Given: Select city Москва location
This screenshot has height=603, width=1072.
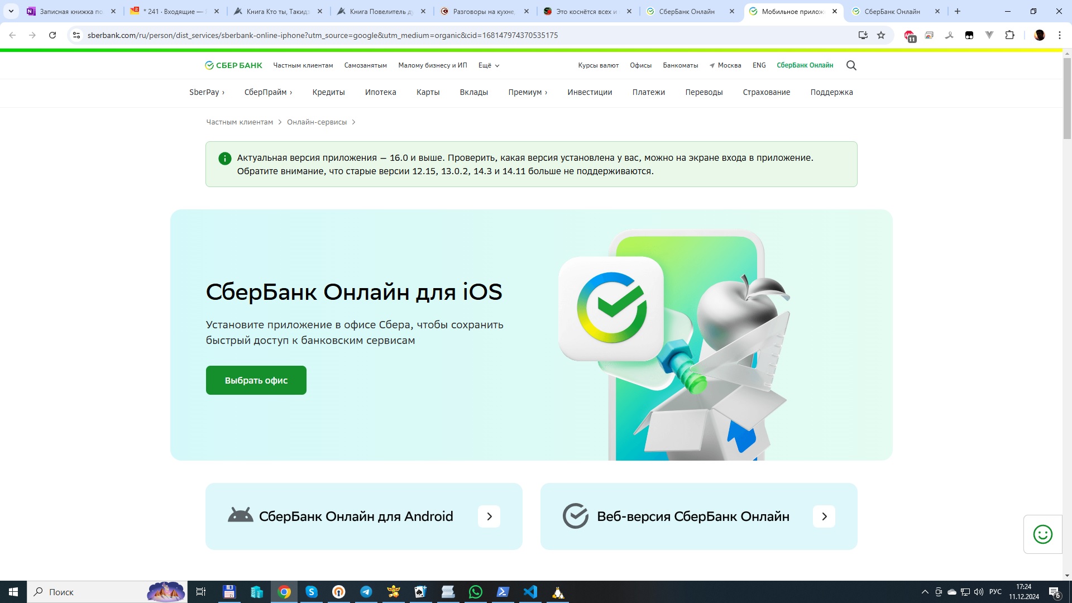Looking at the screenshot, I should [x=725, y=65].
